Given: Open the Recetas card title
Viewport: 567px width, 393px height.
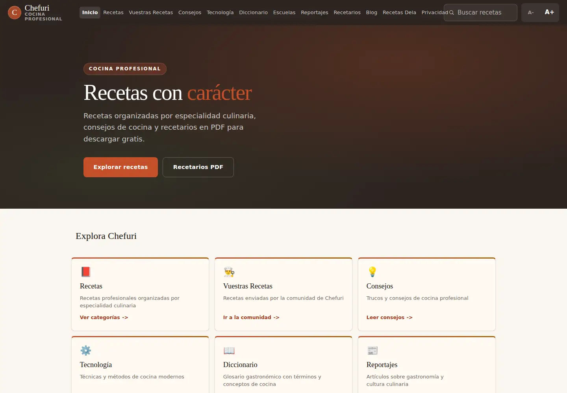Looking at the screenshot, I should [x=91, y=286].
